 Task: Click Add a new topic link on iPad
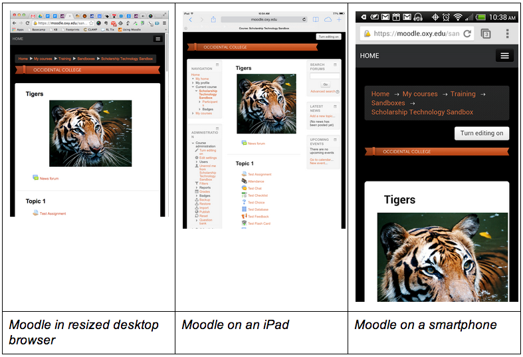[322, 116]
